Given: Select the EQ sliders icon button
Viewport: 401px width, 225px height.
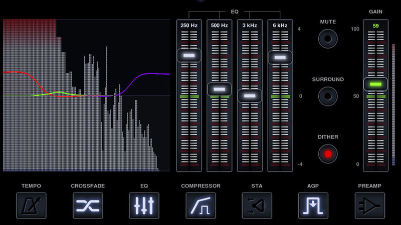Looking at the screenshot, I should tap(144, 205).
